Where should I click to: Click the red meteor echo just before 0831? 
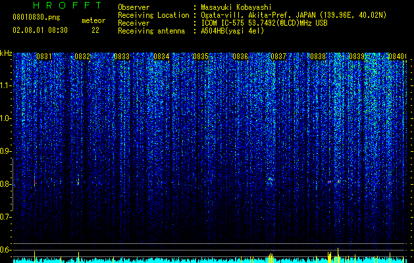[34, 181]
